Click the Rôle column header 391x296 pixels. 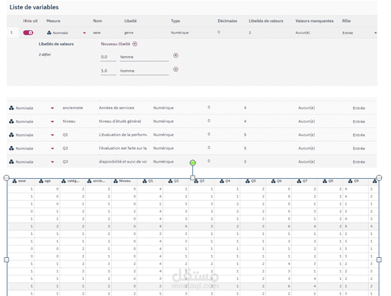pos(346,21)
